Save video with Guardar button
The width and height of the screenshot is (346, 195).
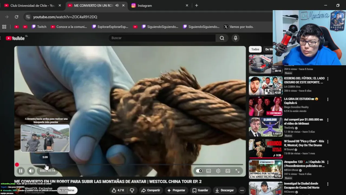(x=200, y=190)
